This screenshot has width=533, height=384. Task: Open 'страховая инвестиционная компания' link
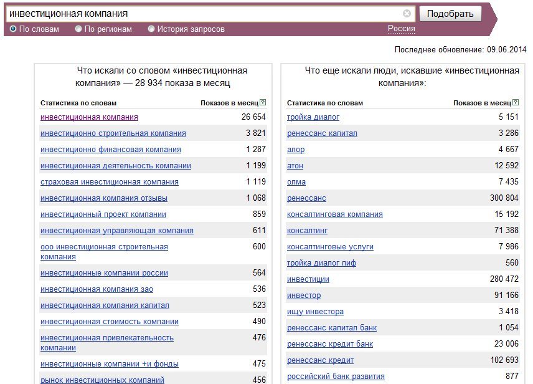point(110,182)
